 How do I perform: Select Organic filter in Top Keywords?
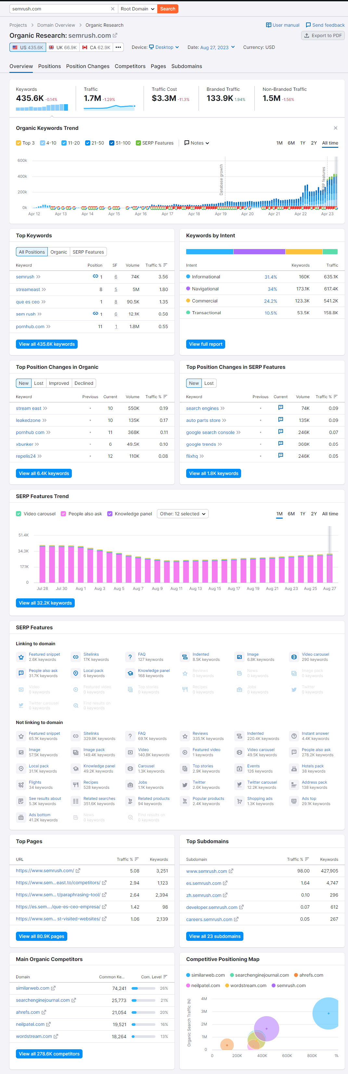59,252
